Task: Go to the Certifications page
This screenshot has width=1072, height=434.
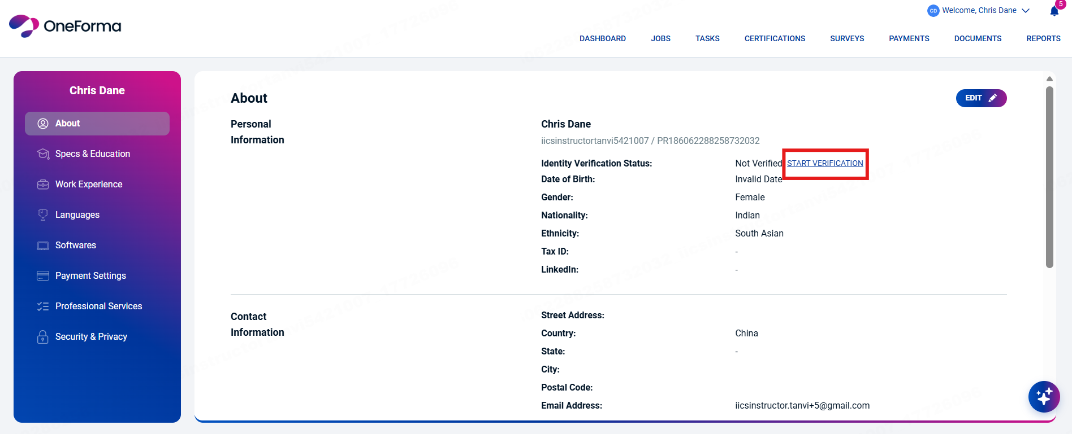Action: click(775, 38)
